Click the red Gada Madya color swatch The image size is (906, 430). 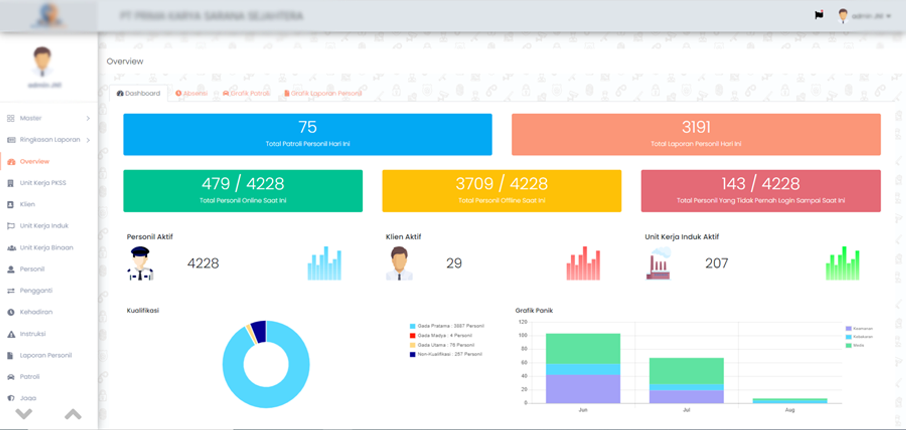pyautogui.click(x=412, y=335)
